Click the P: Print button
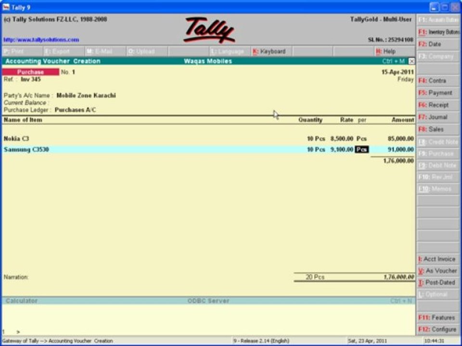Screen dimensions: 462x346 tap(23, 51)
